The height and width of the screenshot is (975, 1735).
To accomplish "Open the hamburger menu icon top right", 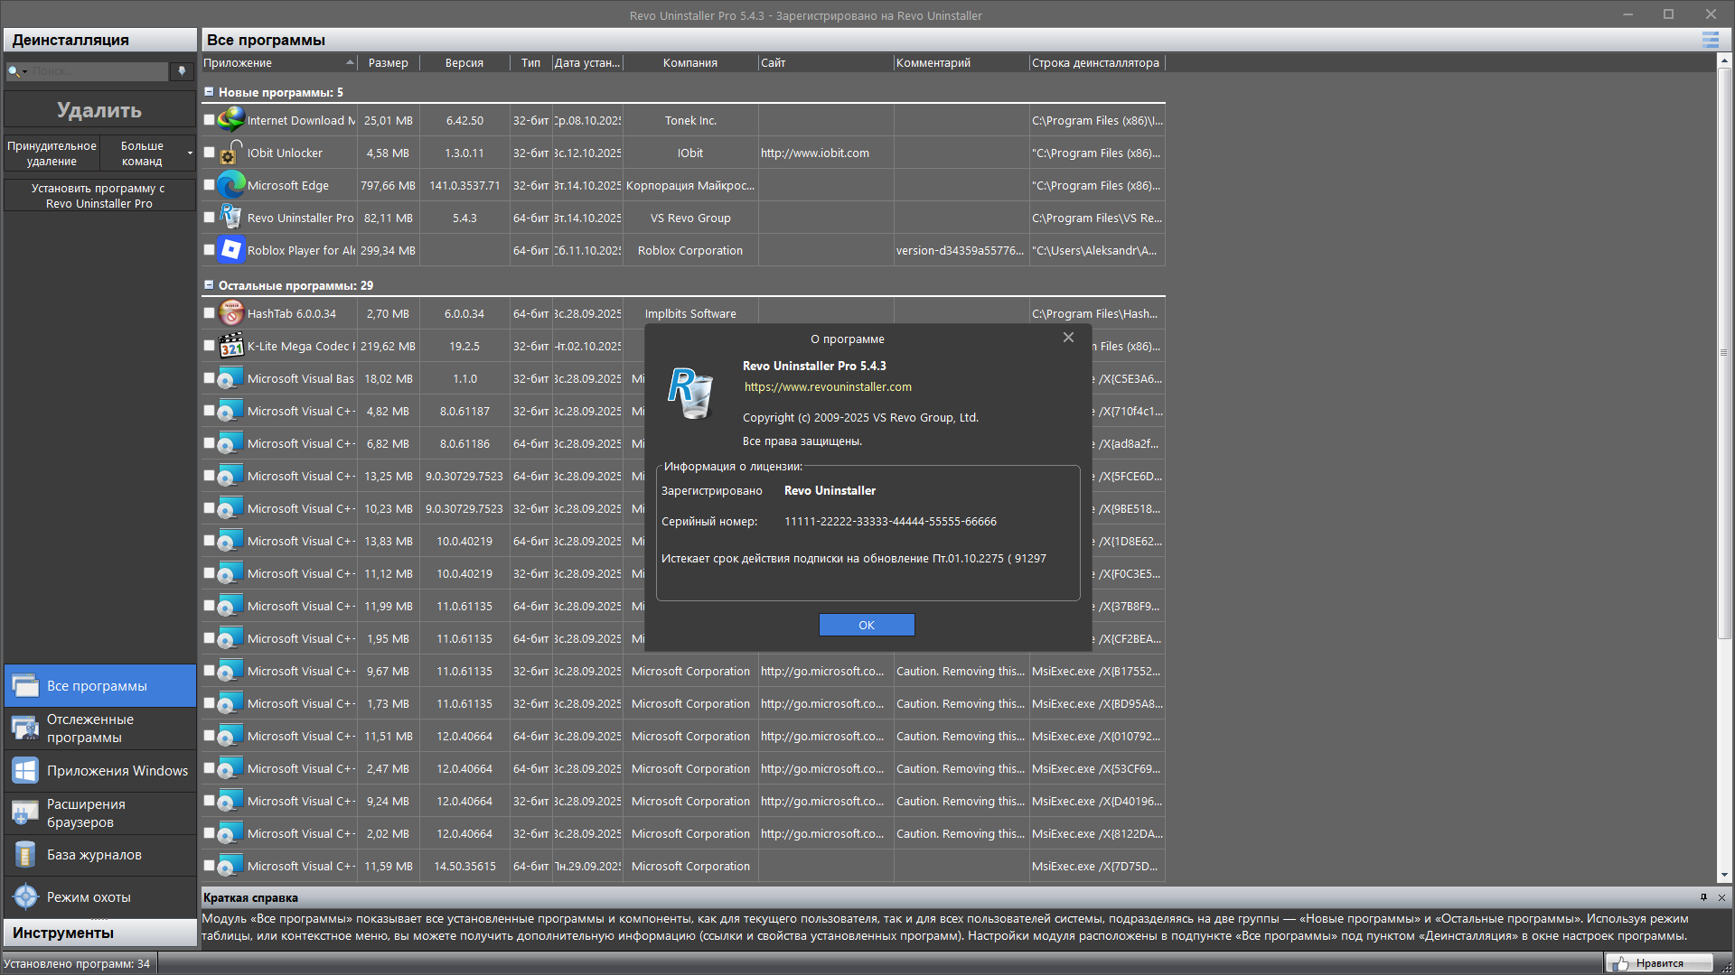I will pyautogui.click(x=1710, y=40).
